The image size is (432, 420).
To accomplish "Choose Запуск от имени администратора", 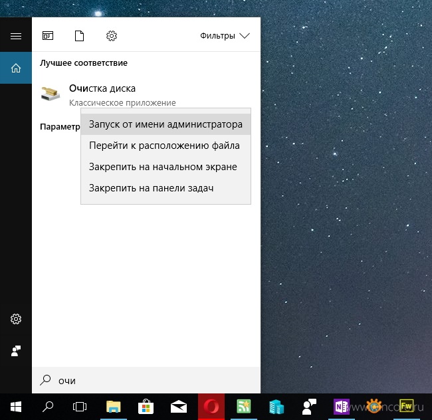I will point(165,124).
